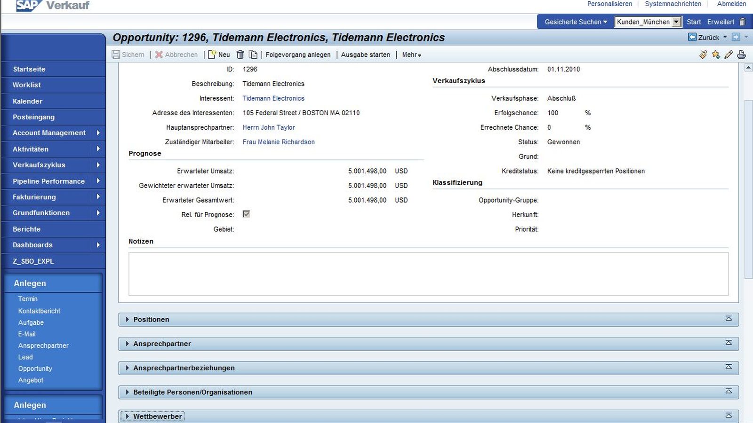Open Account Management submenu arrow
This screenshot has height=423, width=753.
click(x=98, y=133)
